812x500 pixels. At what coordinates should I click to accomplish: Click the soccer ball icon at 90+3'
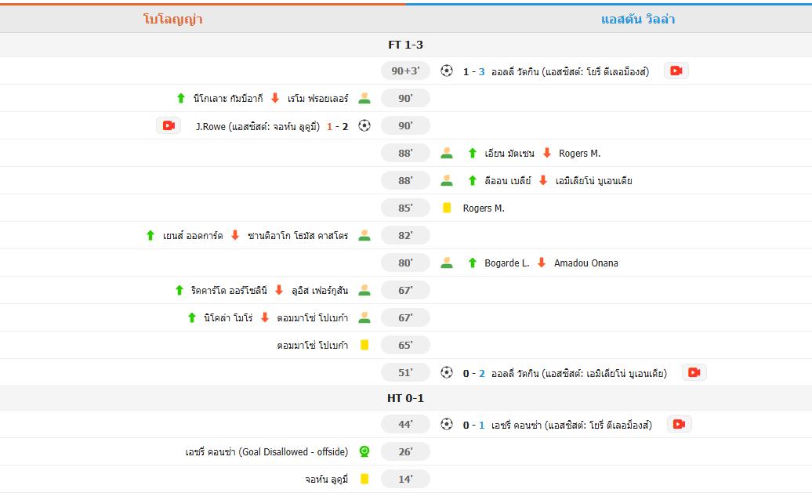(x=447, y=71)
